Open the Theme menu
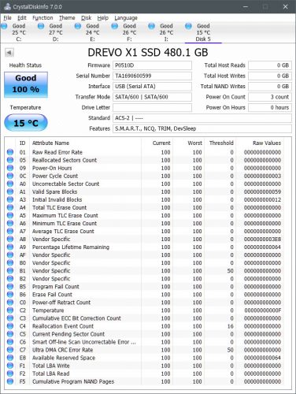Image resolution: width=296 pixels, height=394 pixels. click(67, 18)
